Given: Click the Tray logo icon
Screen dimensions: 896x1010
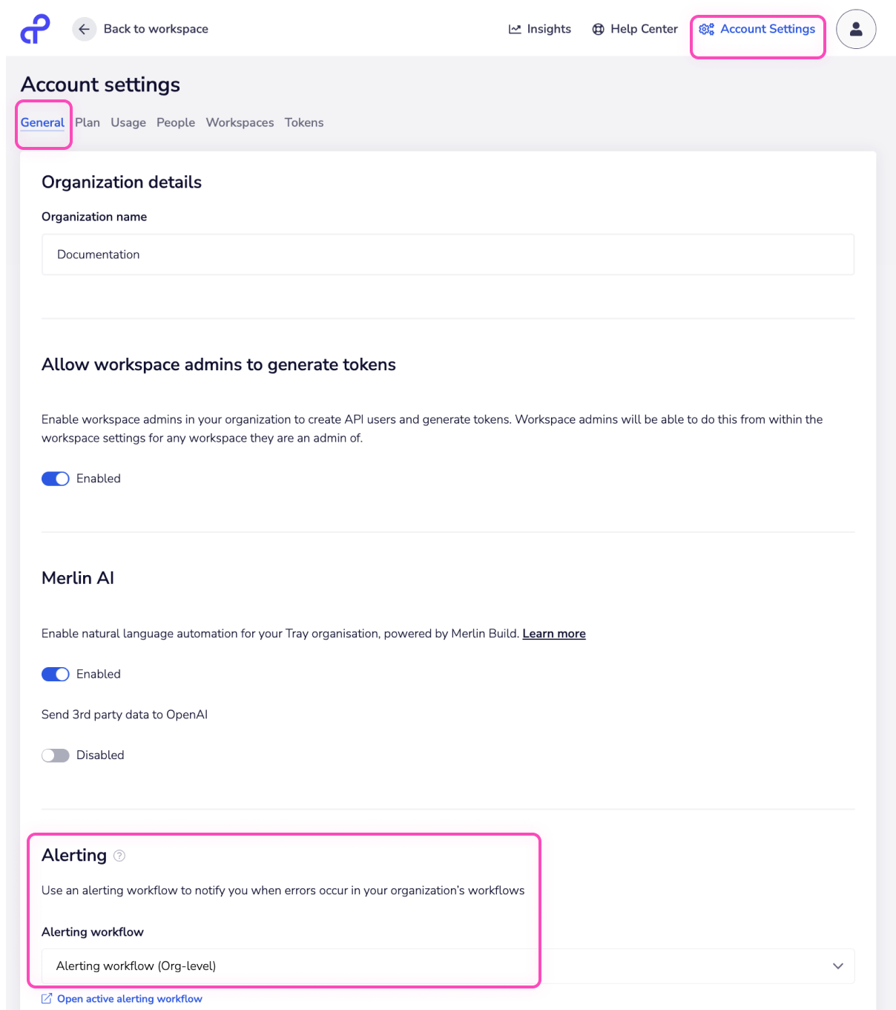Looking at the screenshot, I should point(35,30).
